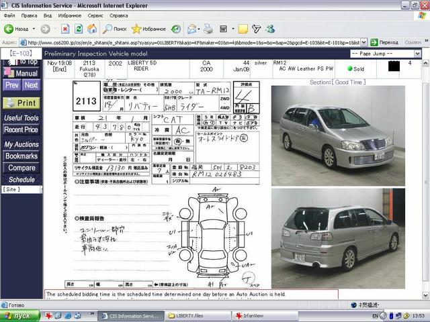
Task: Click the black color swatch box
Action: (x=394, y=66)
